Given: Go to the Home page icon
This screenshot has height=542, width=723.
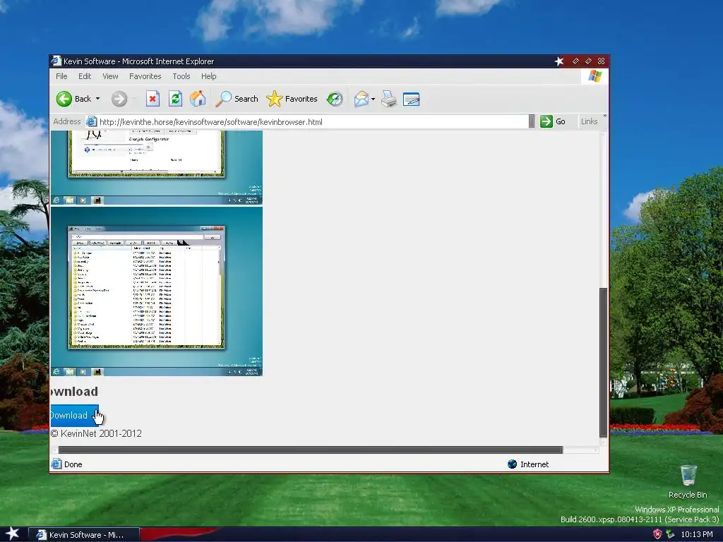Looking at the screenshot, I should pos(198,99).
